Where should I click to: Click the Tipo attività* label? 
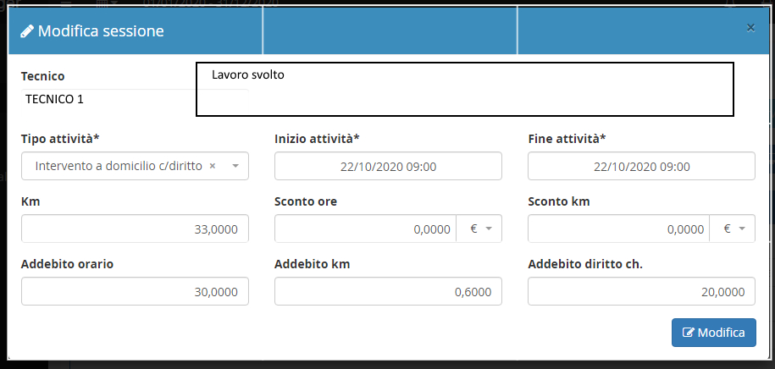tap(60, 139)
